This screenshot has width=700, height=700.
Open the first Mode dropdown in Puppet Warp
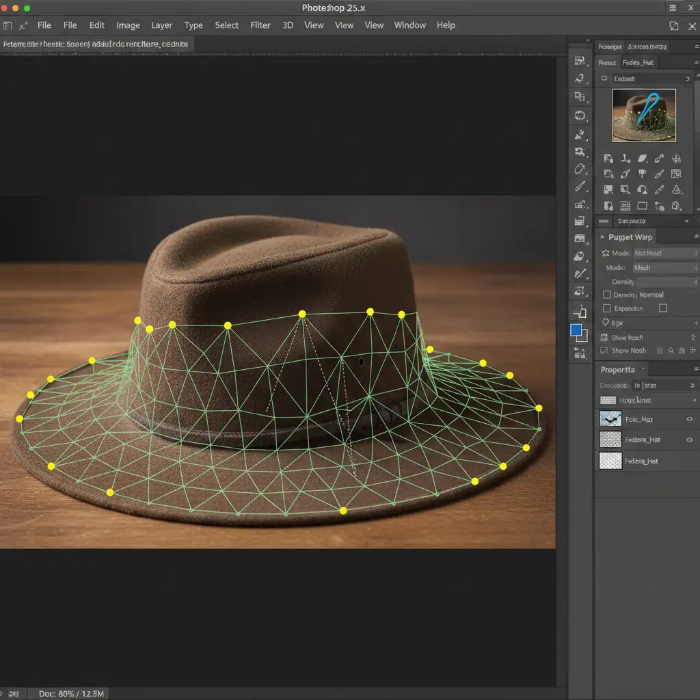pyautogui.click(x=665, y=253)
